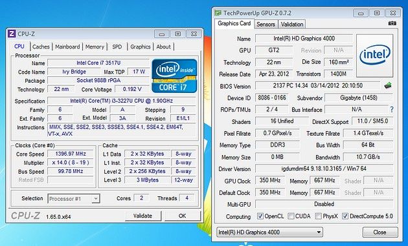
Task: Click the BIOS save chip icon in GPU-Z
Action: 388,85
